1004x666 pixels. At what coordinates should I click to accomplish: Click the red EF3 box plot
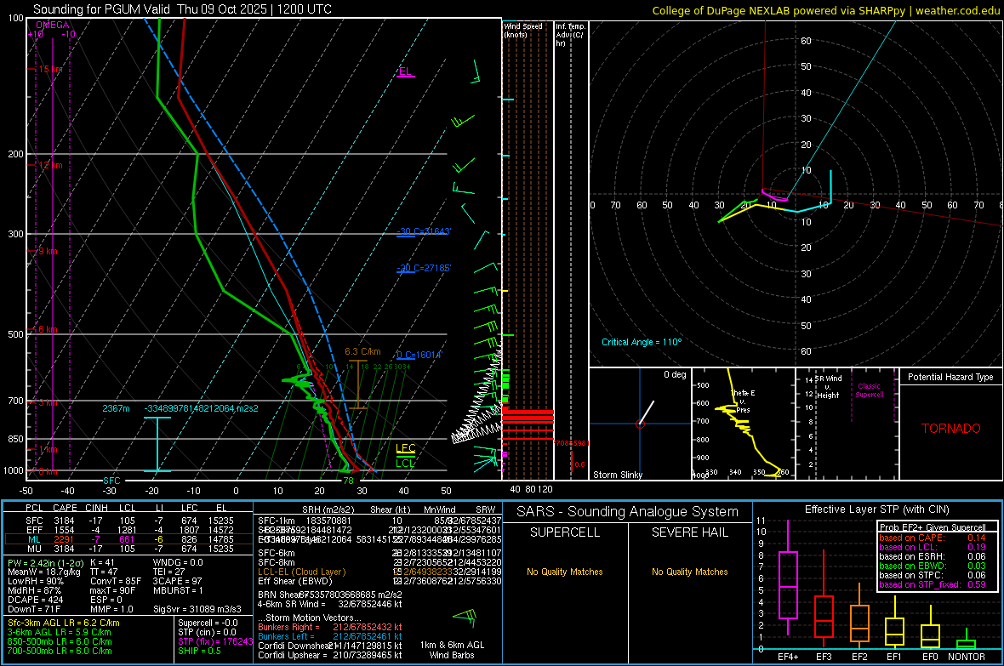click(824, 600)
